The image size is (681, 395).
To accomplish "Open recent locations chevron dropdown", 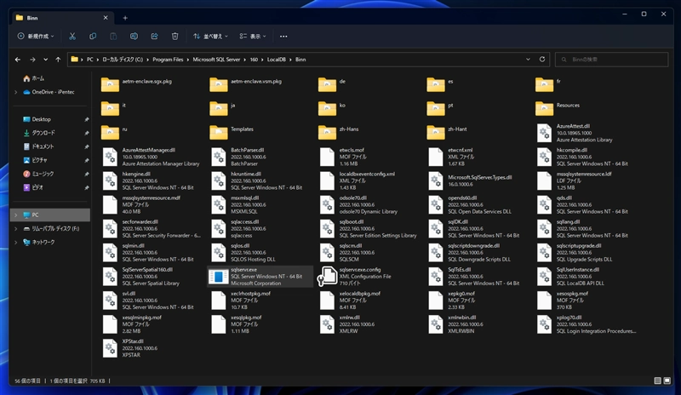I will coord(45,60).
